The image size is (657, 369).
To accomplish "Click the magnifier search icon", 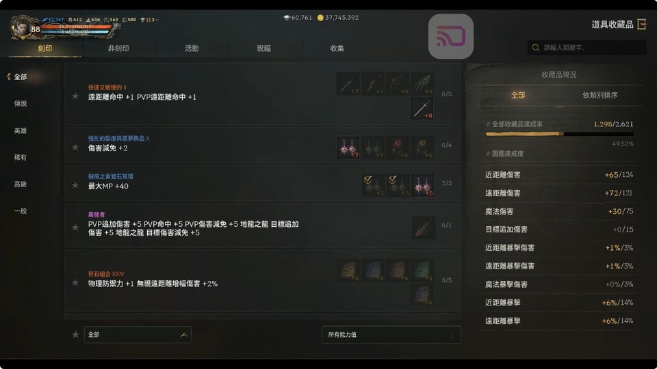I will click(x=535, y=48).
